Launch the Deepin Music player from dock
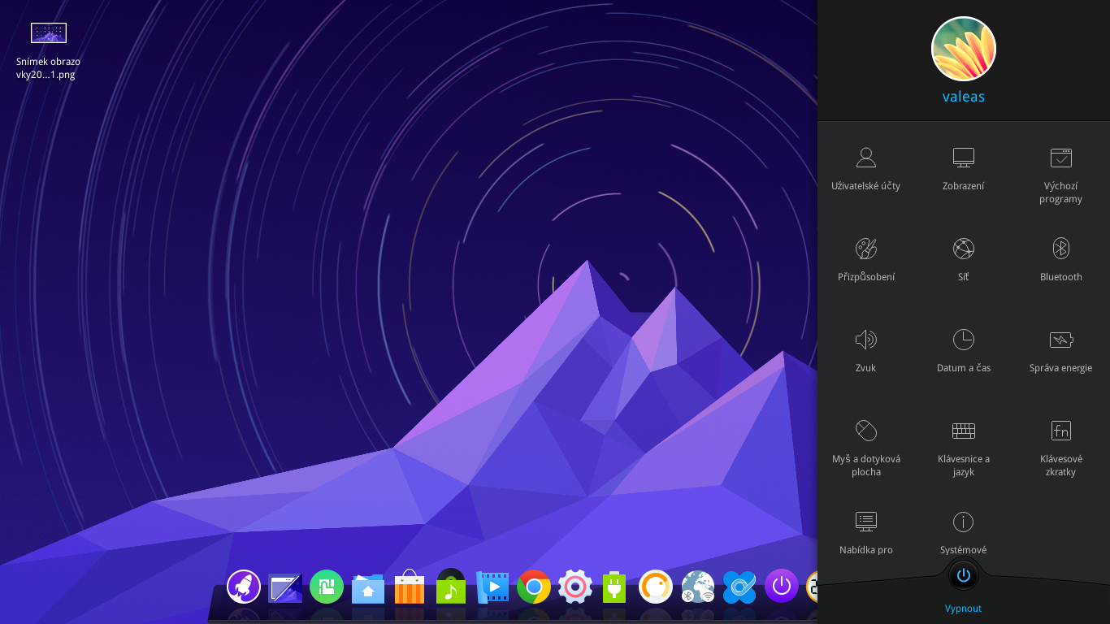This screenshot has width=1110, height=624. (451, 586)
